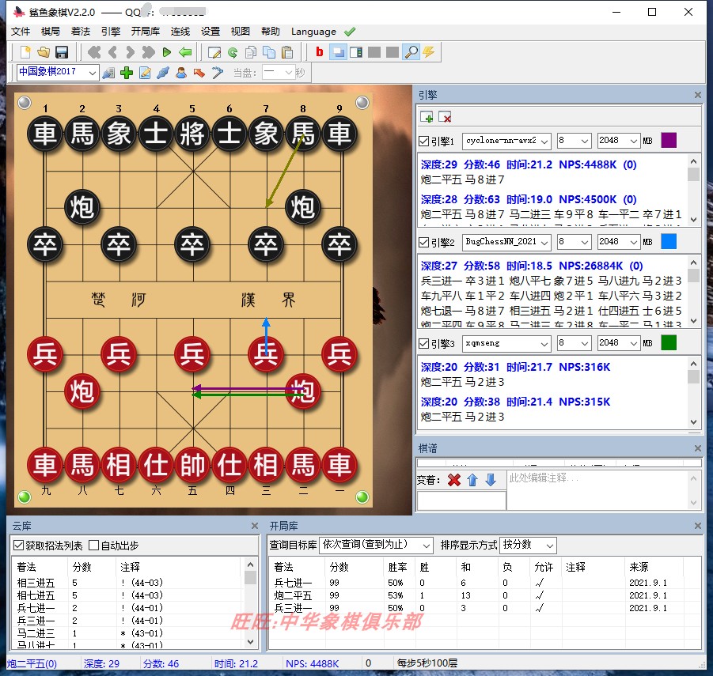
Task: Click the save file floppy disk icon
Action: [62, 52]
